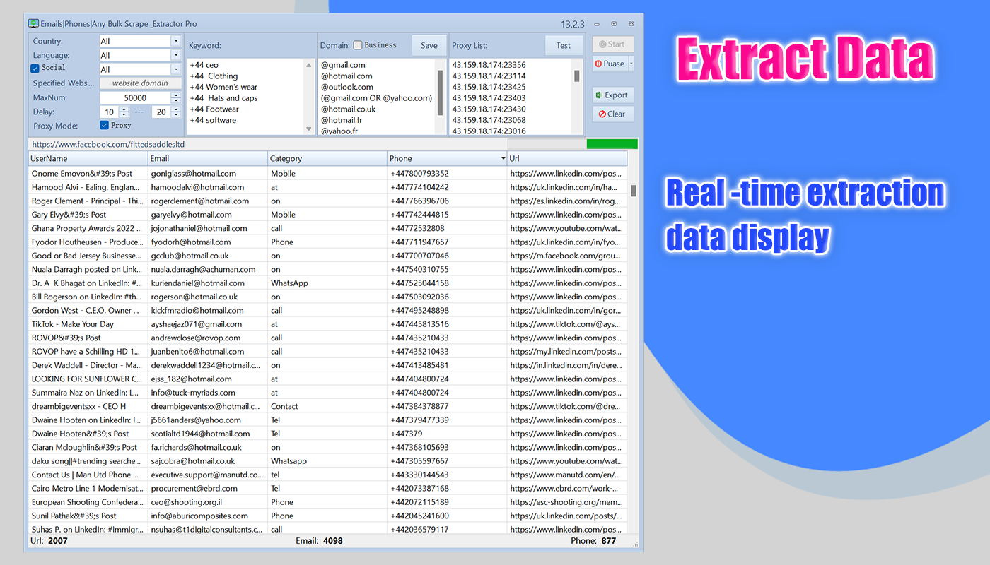Enable the Business domain checkbox
The image size is (990, 565).
358,45
